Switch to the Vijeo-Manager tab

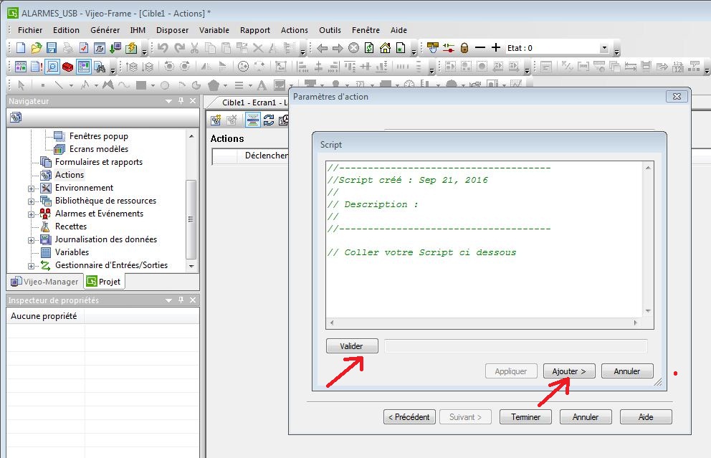(x=44, y=282)
